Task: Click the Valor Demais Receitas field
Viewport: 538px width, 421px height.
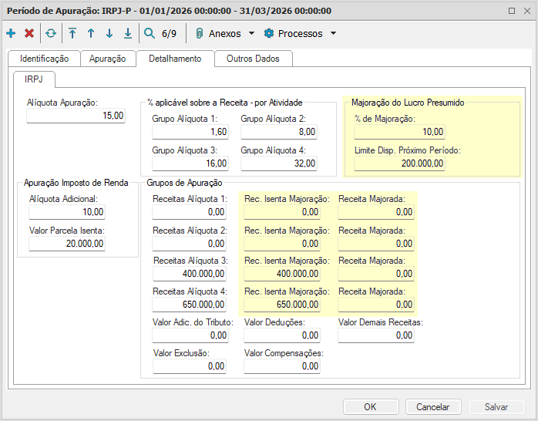Action: (x=375, y=335)
